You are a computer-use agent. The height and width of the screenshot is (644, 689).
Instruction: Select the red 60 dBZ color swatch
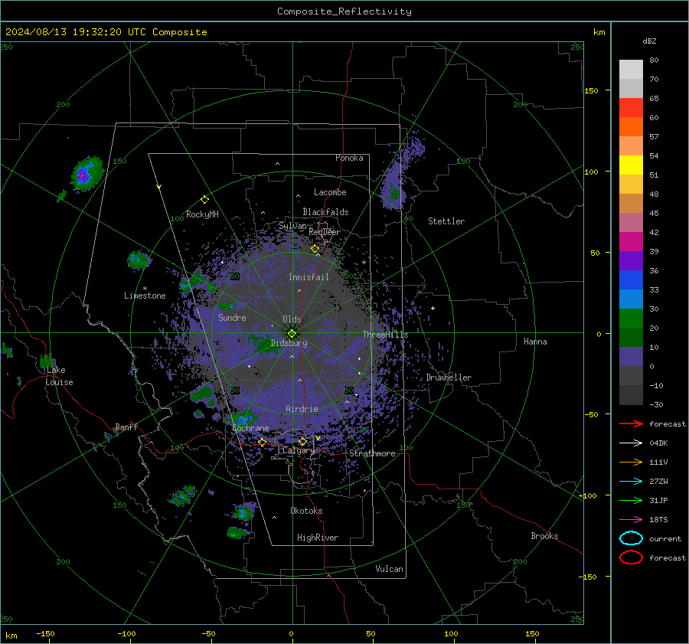pyautogui.click(x=631, y=108)
